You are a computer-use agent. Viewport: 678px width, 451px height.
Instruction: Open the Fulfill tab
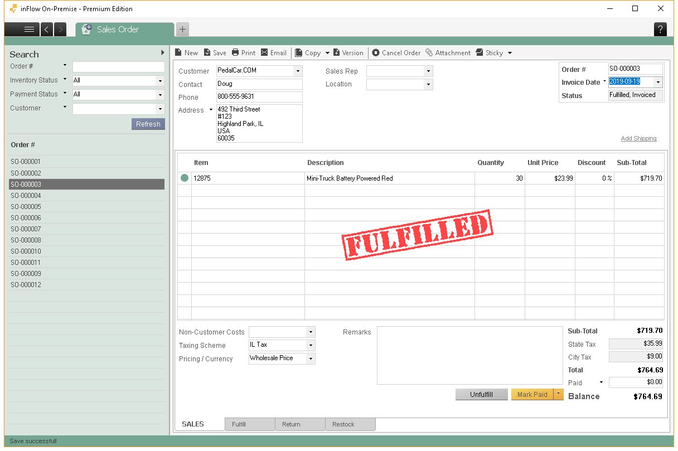pos(250,424)
